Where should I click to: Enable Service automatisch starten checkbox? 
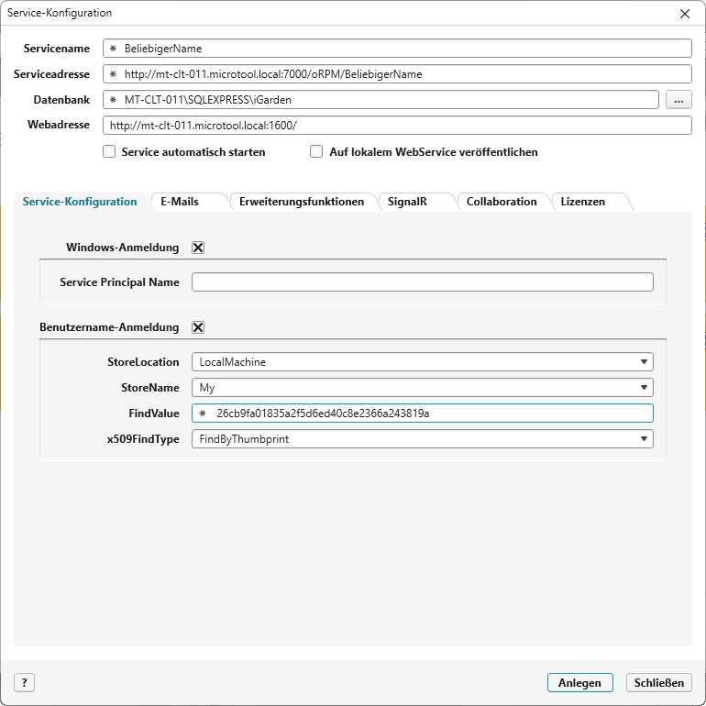pos(109,152)
